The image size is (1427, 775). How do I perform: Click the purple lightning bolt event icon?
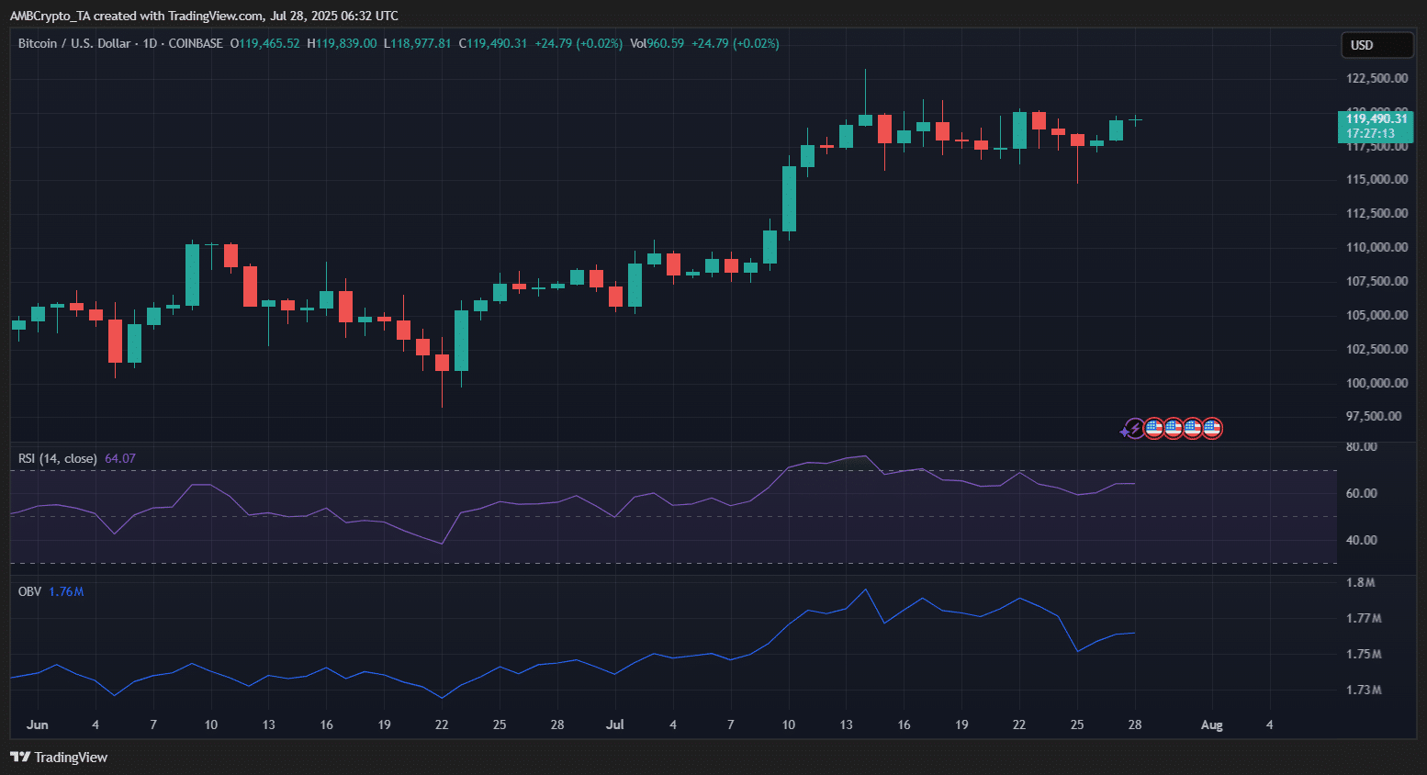(x=1137, y=428)
